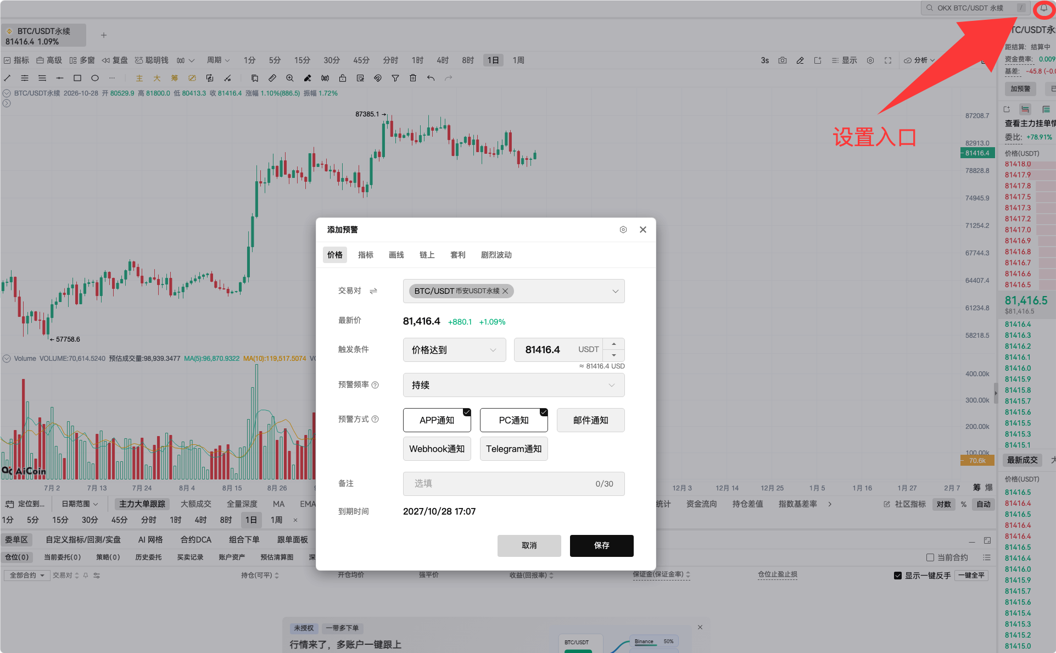The image size is (1056, 653).
Task: Select the ellipse drawing tool
Action: click(95, 78)
